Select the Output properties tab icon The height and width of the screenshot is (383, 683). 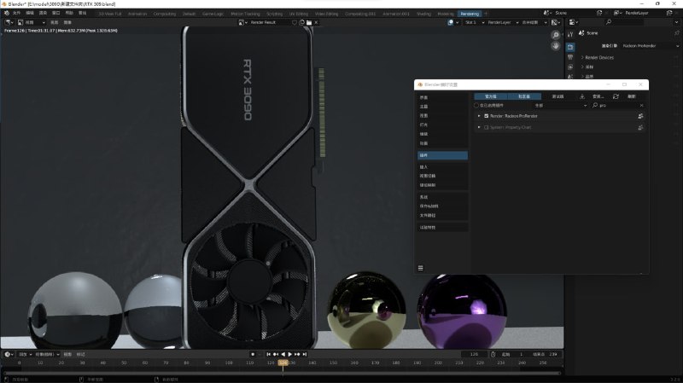click(570, 57)
